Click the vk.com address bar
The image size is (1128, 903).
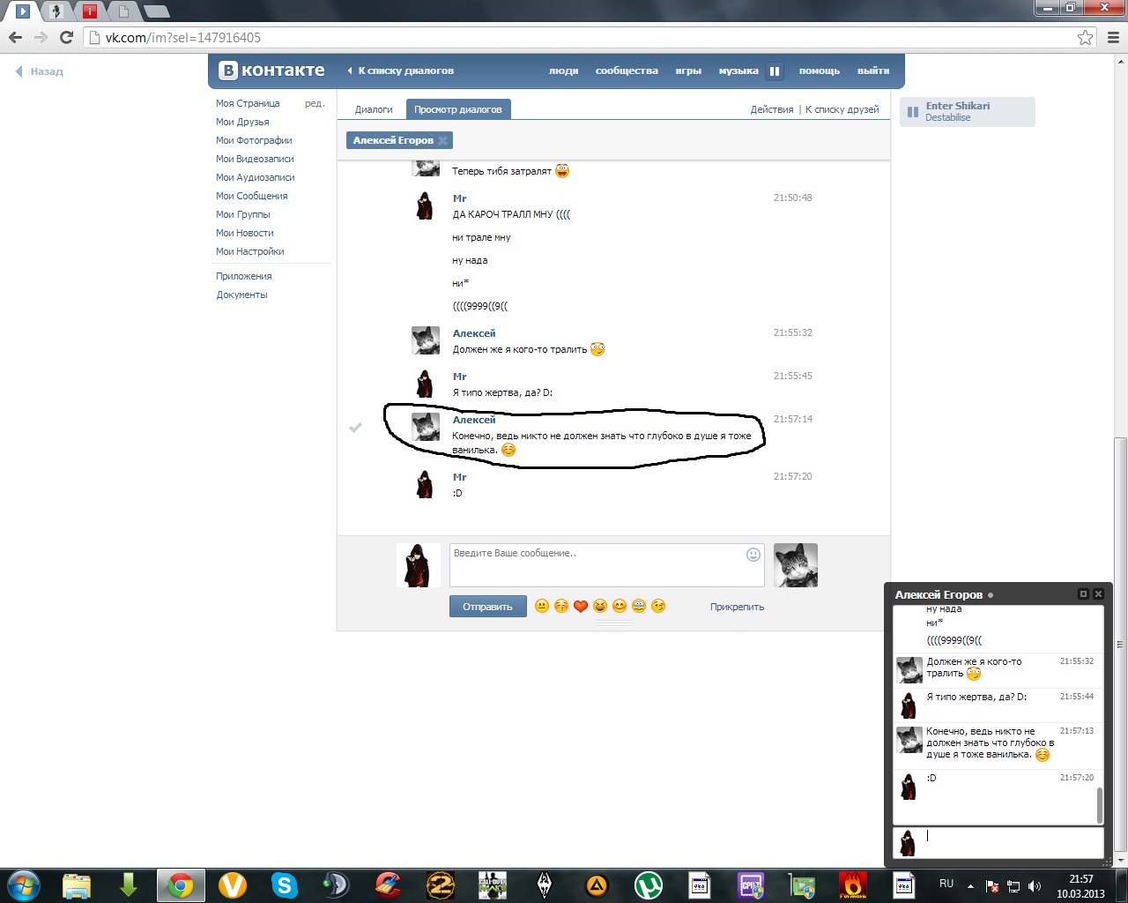coord(580,37)
